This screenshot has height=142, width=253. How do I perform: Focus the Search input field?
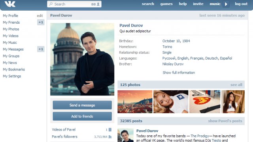(74, 4)
